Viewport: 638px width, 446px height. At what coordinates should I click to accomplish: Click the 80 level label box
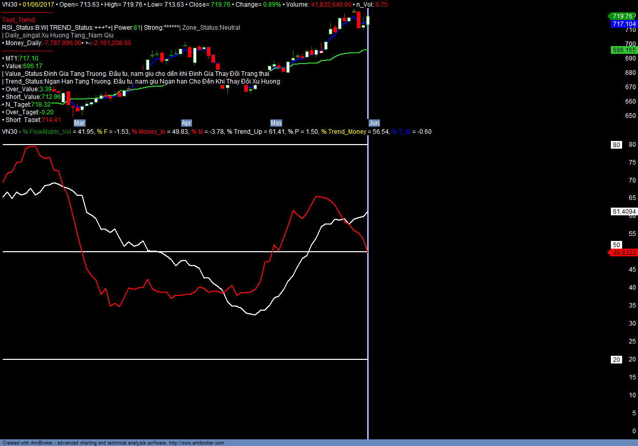tap(616, 145)
